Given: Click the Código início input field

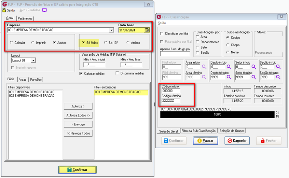Looking at the screenshot, I should tap(171, 91).
